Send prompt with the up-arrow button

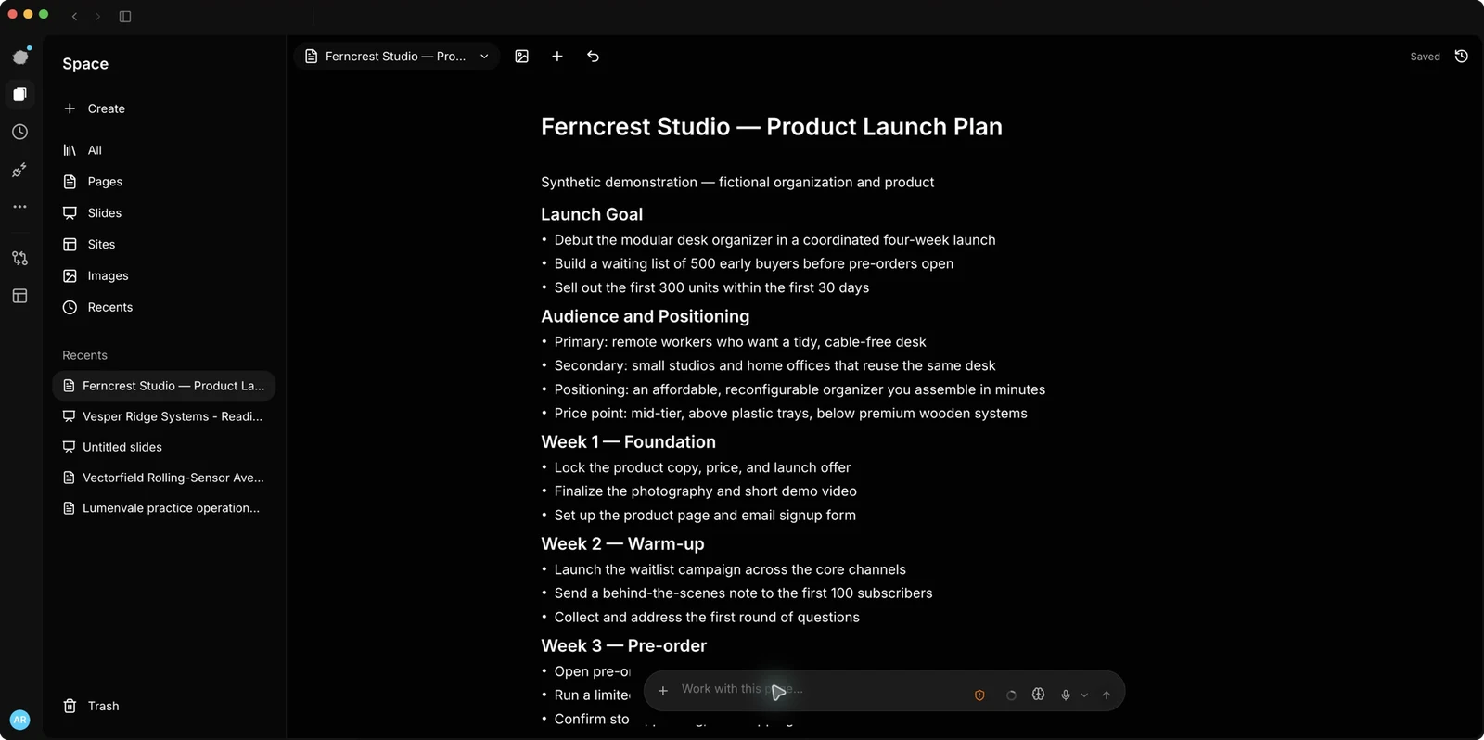(1107, 695)
